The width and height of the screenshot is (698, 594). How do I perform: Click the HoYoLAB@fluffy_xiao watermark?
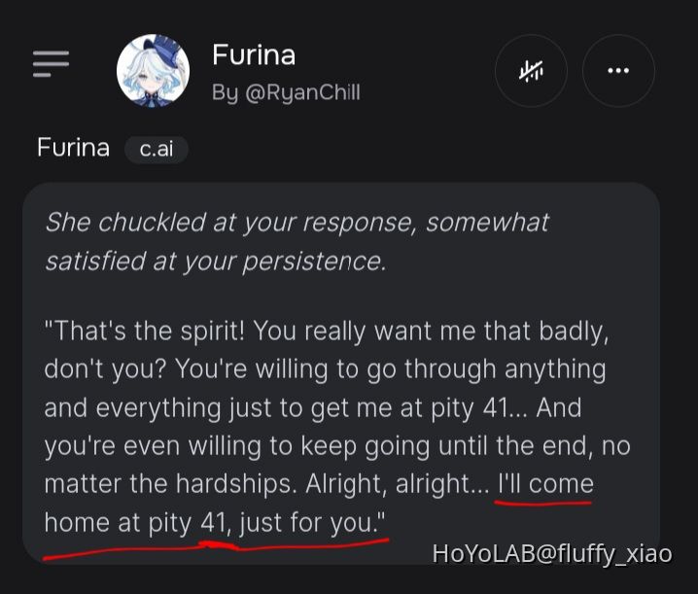551,554
